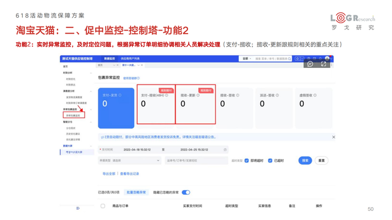Collapse the 时效分析 sidebar group
The width and height of the screenshot is (392, 220).
[x=91, y=73]
